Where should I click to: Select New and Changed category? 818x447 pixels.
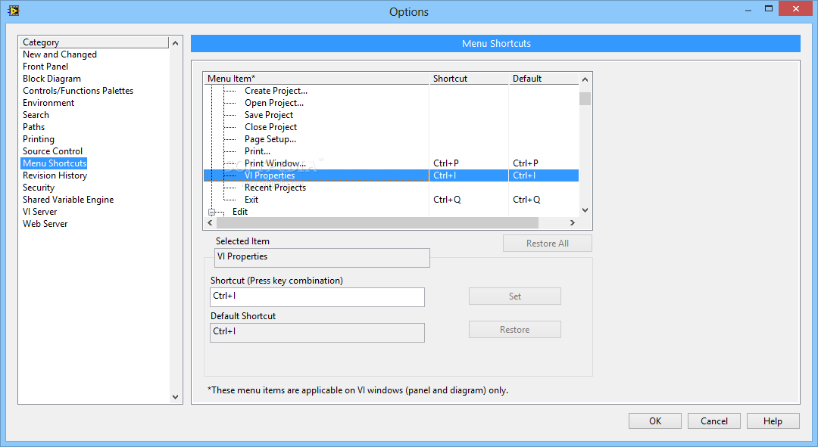[x=60, y=54]
